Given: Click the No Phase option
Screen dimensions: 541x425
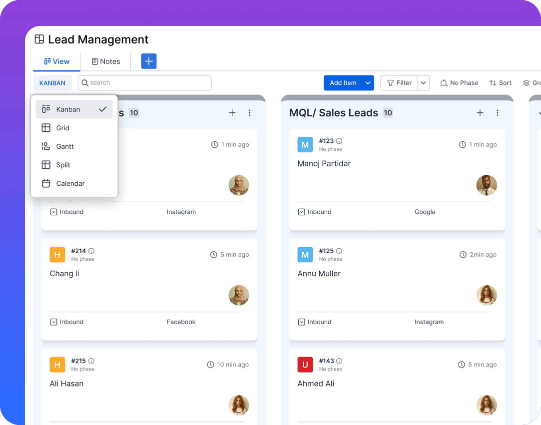Looking at the screenshot, I should pyautogui.click(x=459, y=83).
